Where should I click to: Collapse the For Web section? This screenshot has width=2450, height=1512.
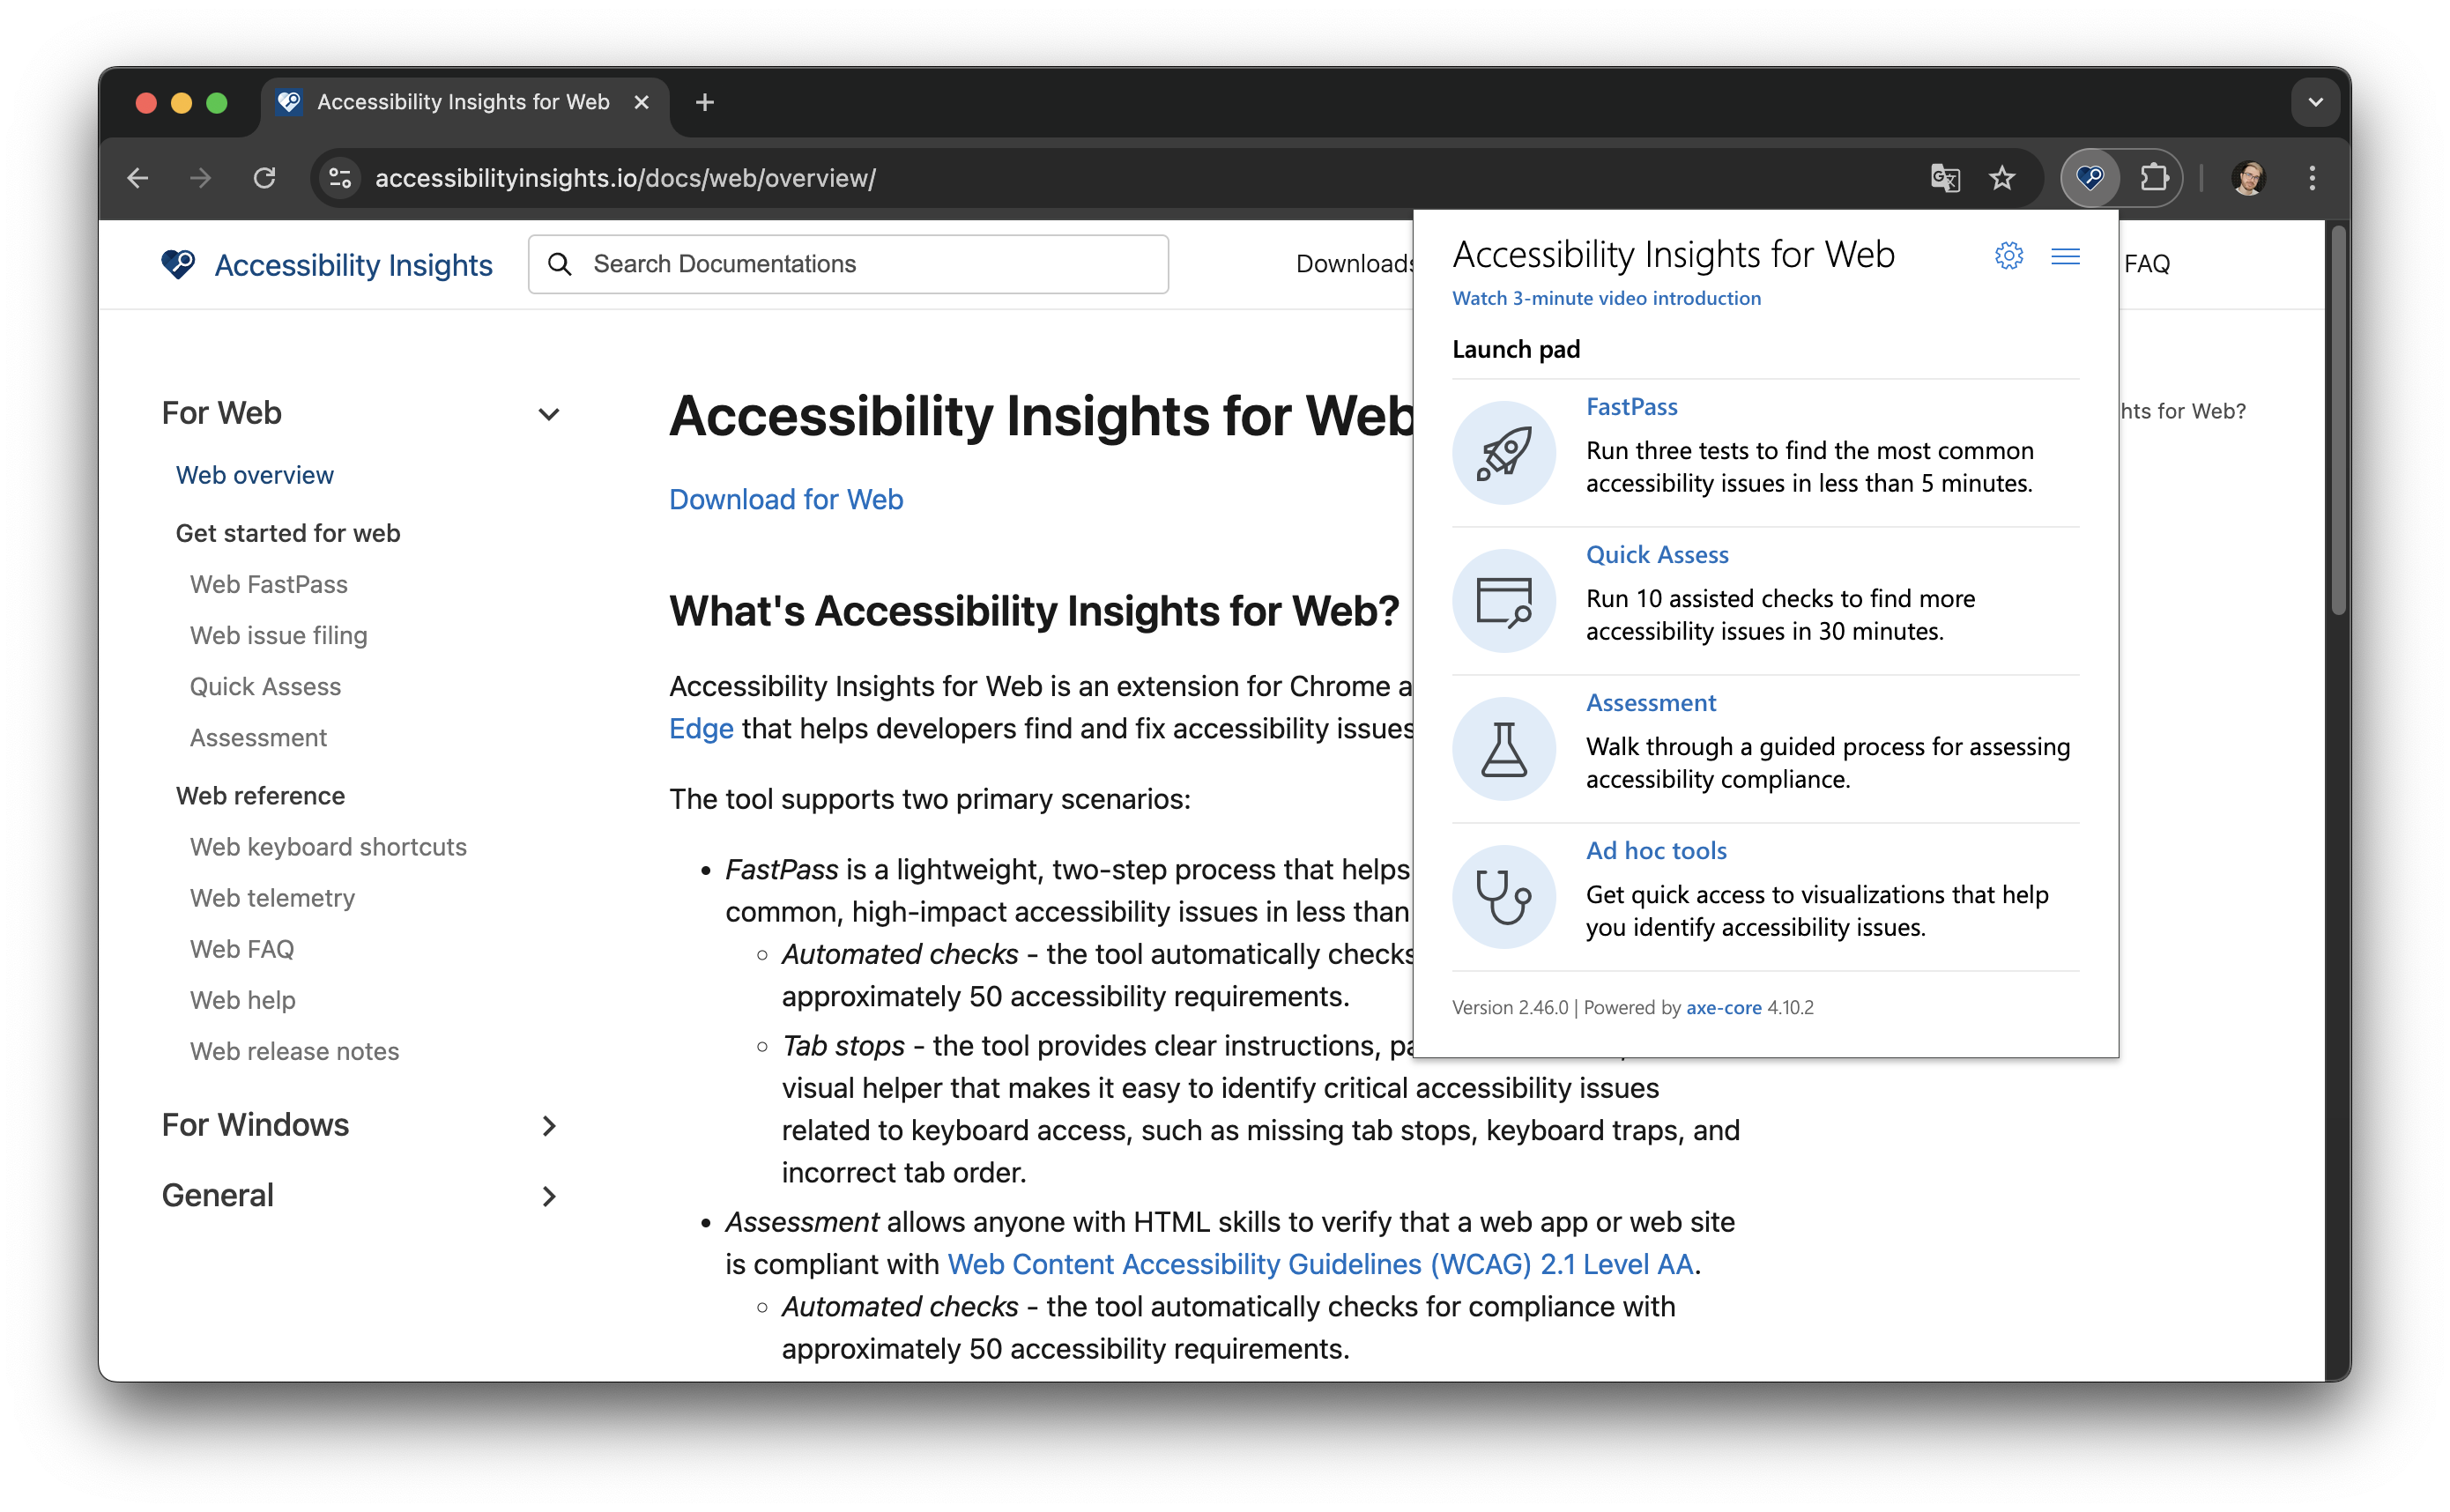(548, 414)
